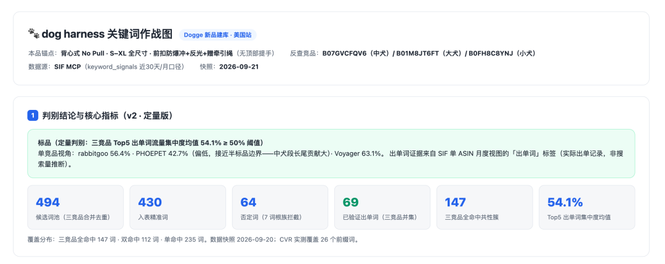This screenshot has height=264, width=665.
Task: Click the Top5 出单词集中度均值 card label
Action: [x=580, y=217]
